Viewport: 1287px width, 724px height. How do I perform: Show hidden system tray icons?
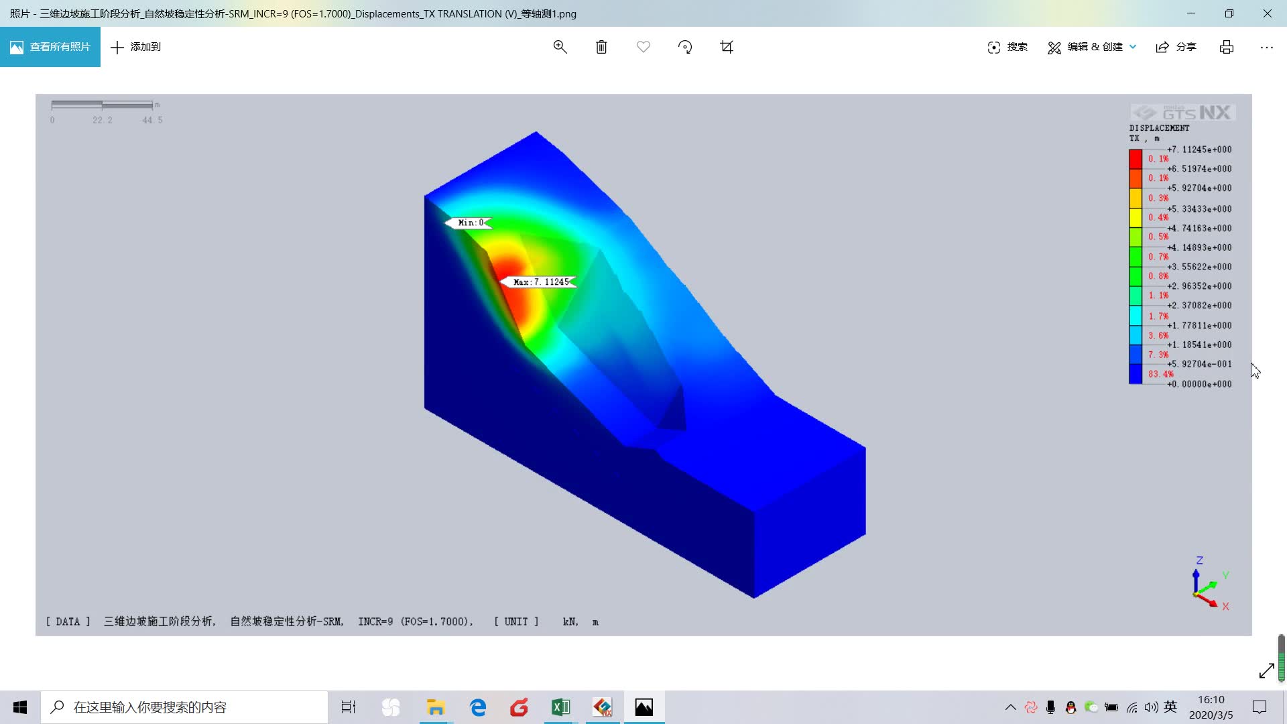click(1011, 707)
